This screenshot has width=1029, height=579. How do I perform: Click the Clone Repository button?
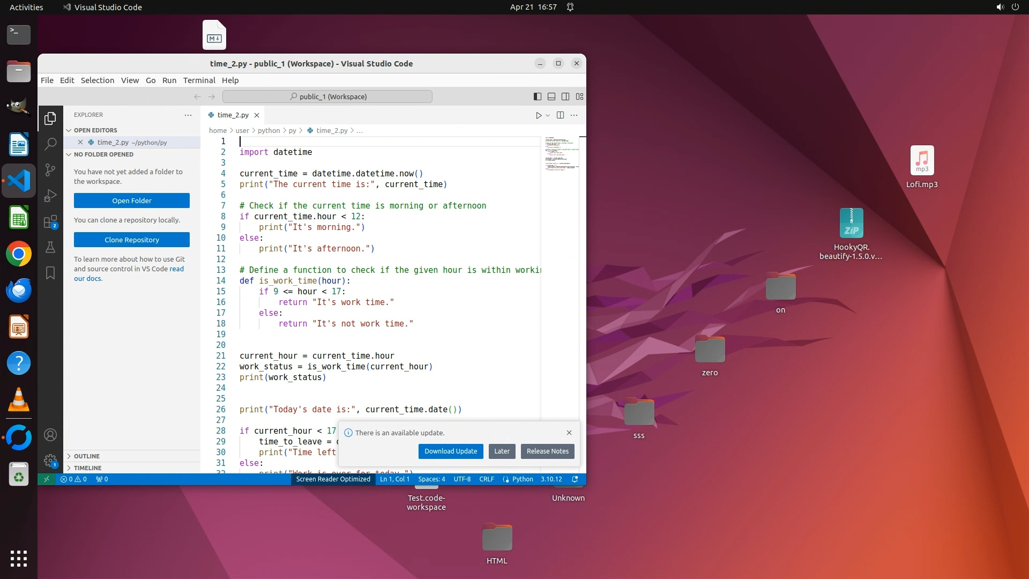(132, 240)
